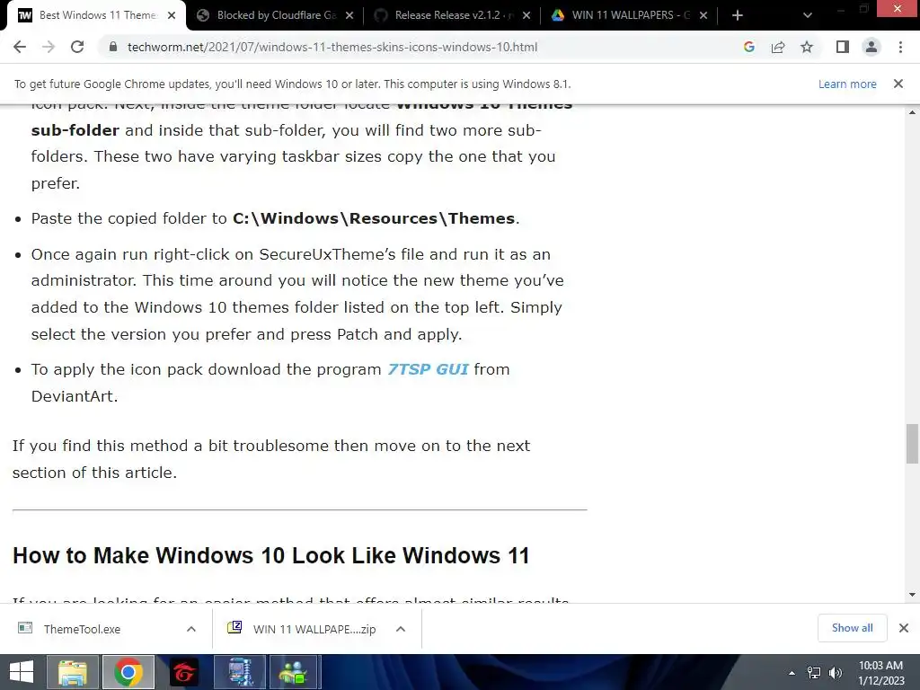Viewport: 920px width, 690px height.
Task: Open the users app taskbar icon
Action: (x=294, y=672)
